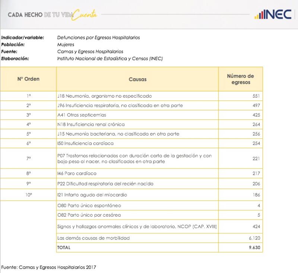Click the INEC logo
The image size is (298, 273).
click(x=273, y=15)
